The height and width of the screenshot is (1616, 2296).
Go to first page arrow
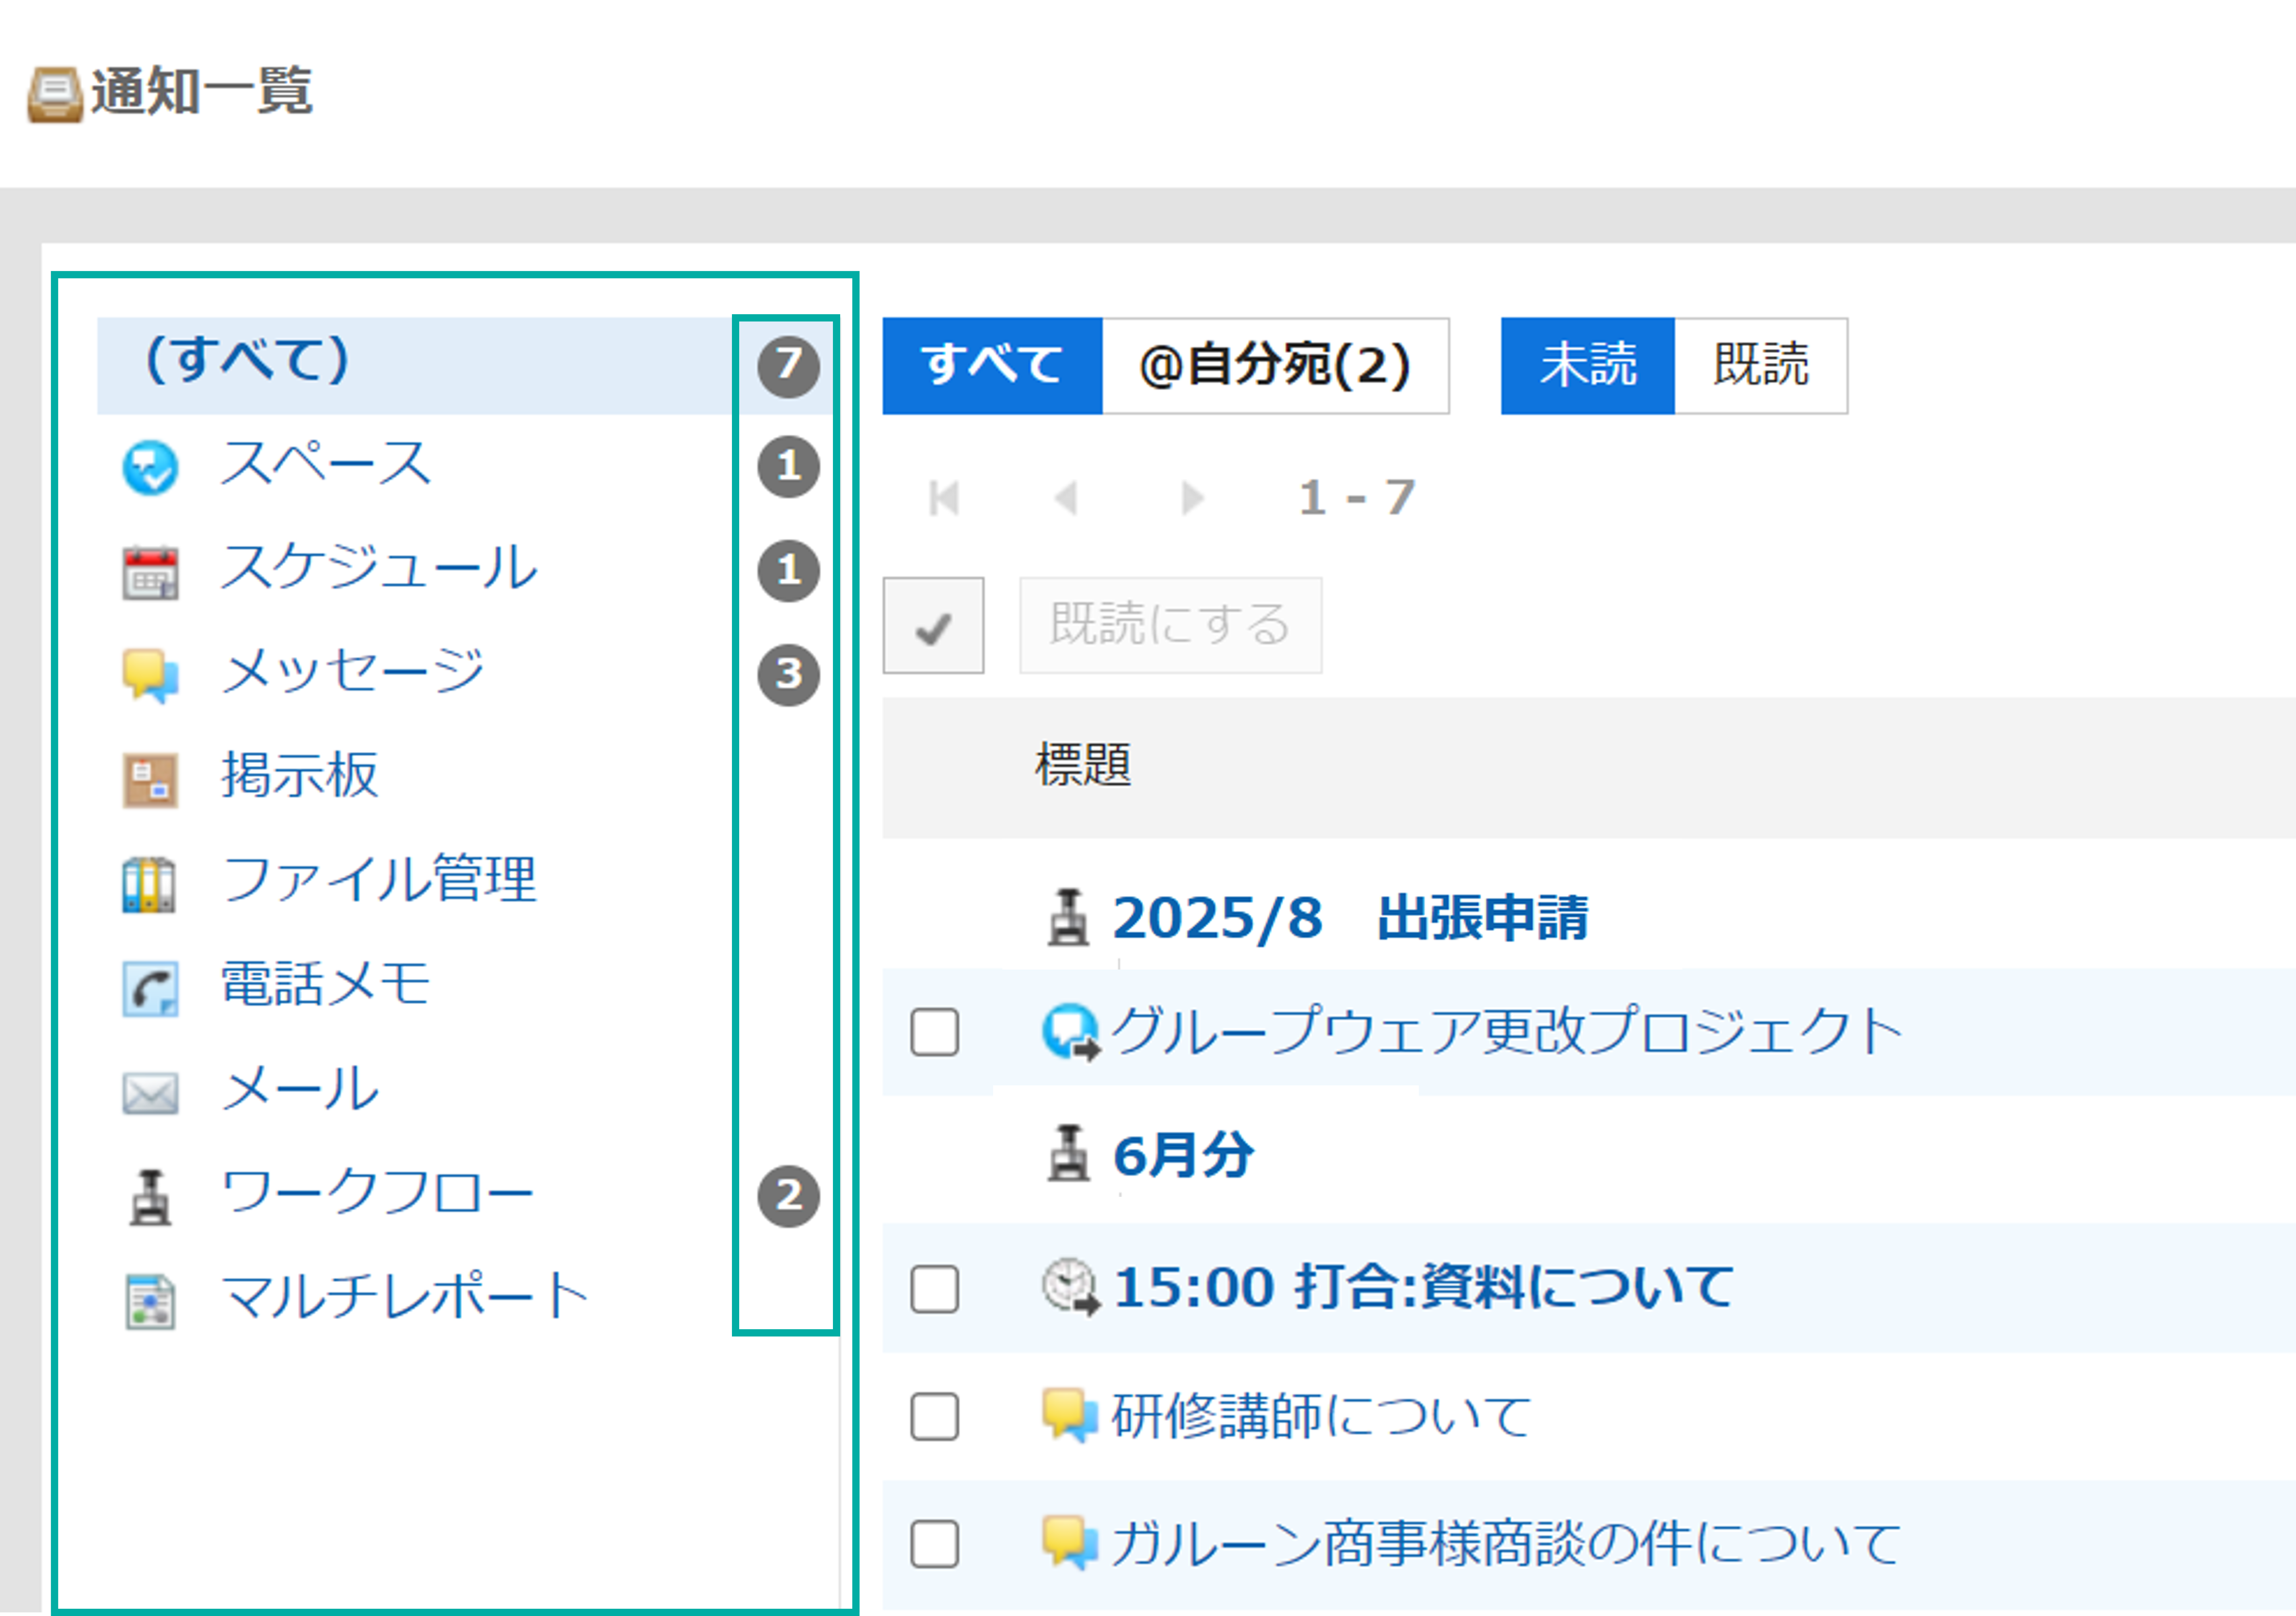944,498
